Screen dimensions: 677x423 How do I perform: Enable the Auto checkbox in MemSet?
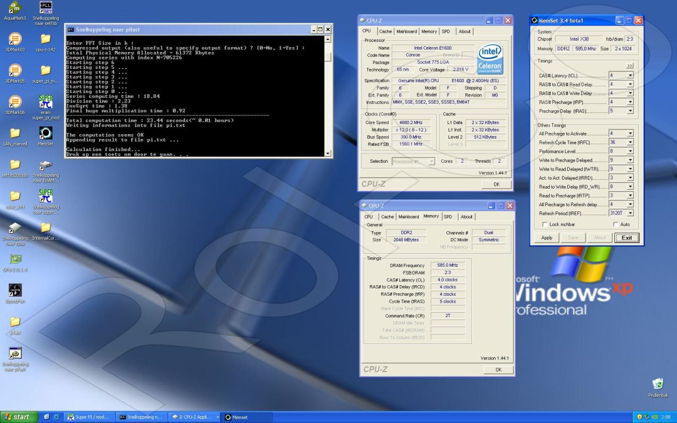tap(616, 225)
